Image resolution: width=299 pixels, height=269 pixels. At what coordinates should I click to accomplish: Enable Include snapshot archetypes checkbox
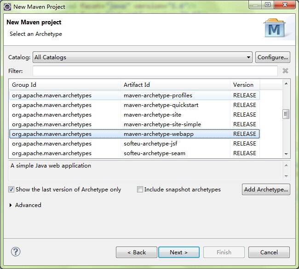(140, 190)
